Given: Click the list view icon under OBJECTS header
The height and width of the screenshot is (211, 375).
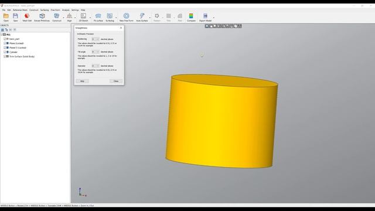Looking at the screenshot, I should click(2, 30).
